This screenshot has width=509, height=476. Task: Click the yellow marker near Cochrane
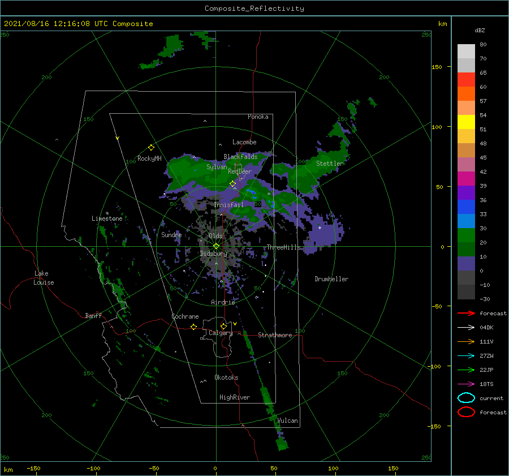click(194, 327)
